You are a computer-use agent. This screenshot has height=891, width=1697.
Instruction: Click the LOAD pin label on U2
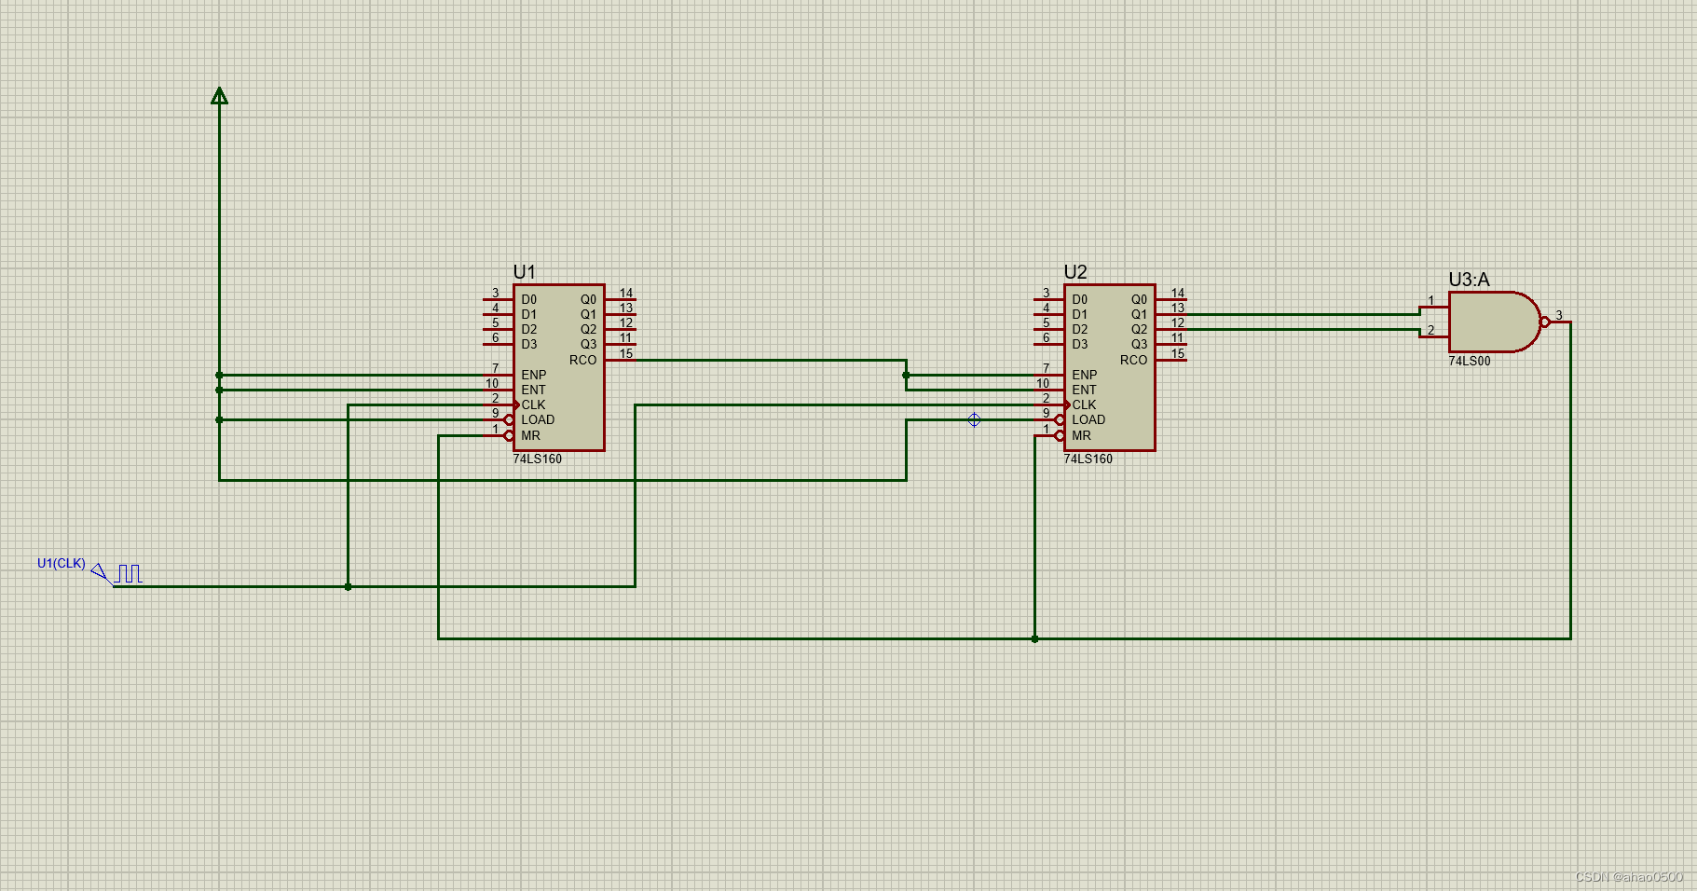pos(1088,419)
